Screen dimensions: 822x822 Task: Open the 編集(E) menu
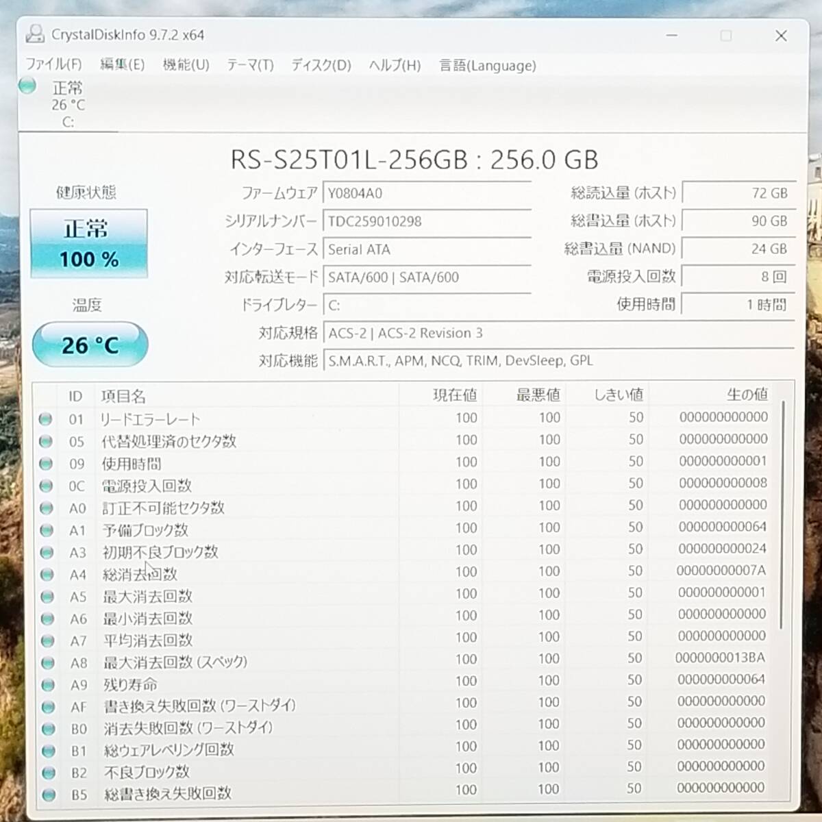123,64
